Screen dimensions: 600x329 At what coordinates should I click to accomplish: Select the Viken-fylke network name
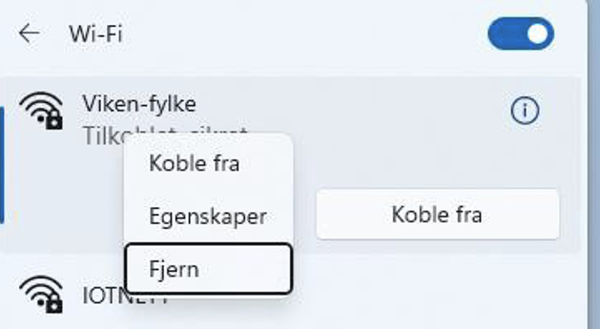coord(139,104)
